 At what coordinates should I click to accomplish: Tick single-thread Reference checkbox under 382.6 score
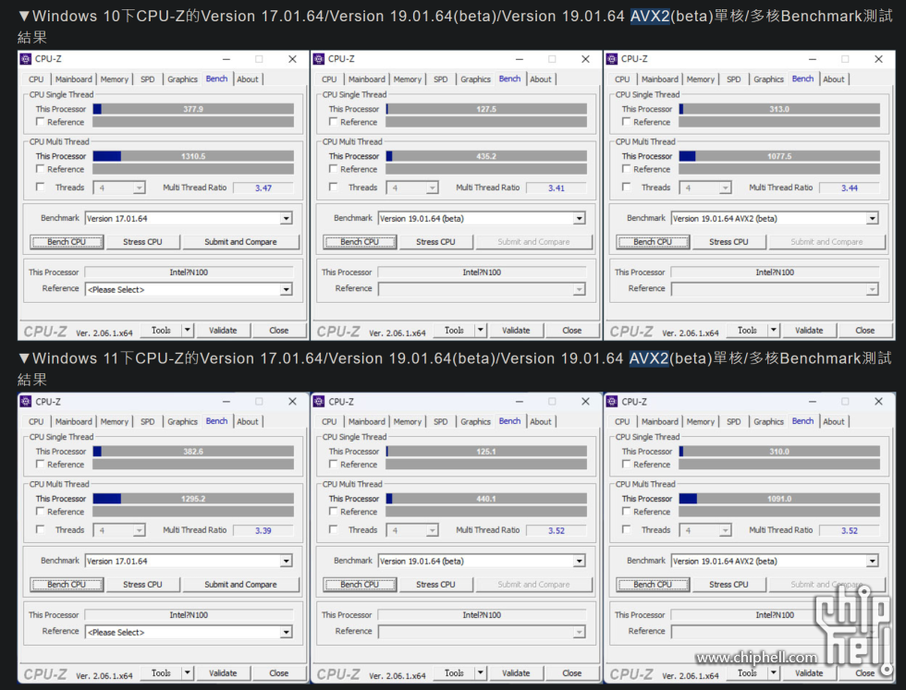40,465
